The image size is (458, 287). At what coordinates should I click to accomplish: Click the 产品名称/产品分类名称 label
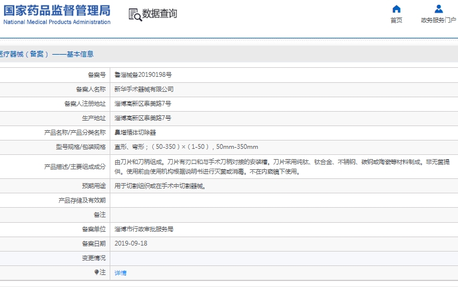pyautogui.click(x=75, y=133)
